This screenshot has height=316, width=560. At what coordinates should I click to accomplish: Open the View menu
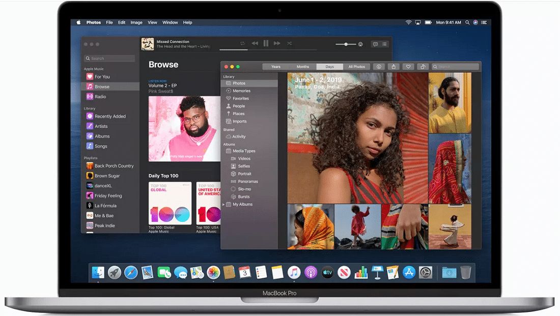tap(153, 22)
